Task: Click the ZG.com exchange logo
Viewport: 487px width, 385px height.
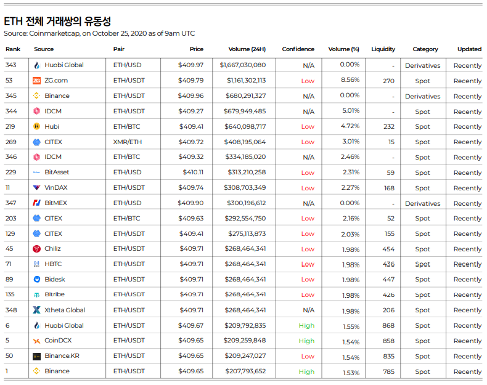Action: pyautogui.click(x=36, y=81)
